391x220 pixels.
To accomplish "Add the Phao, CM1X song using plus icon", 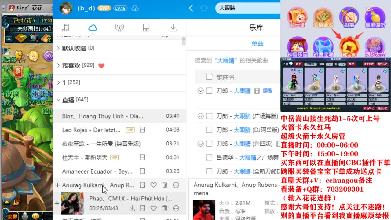I will tap(57, 203).
